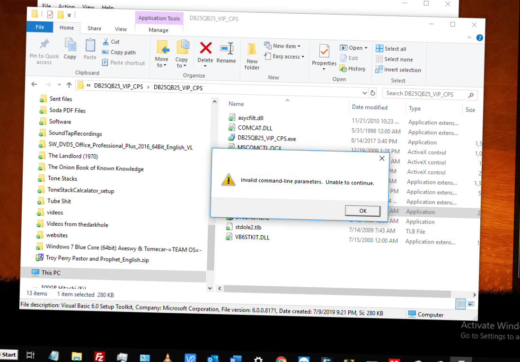Click the Application Tools contextual tab
Image resolution: width=520 pixels, height=362 pixels.
[159, 18]
